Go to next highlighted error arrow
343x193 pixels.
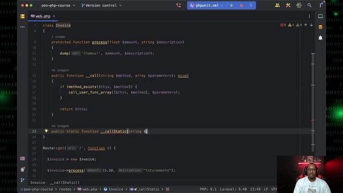point(311,25)
